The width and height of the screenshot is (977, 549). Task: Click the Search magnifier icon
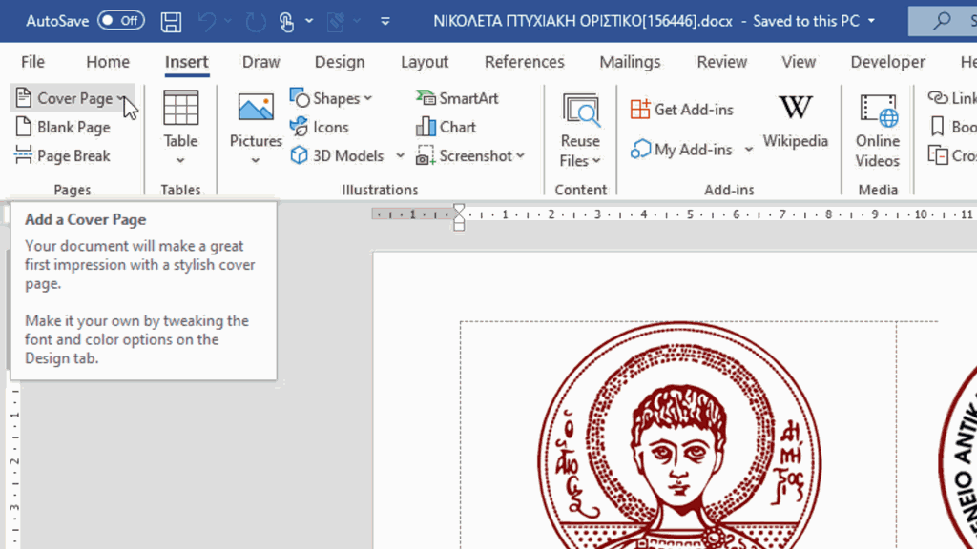pos(942,21)
